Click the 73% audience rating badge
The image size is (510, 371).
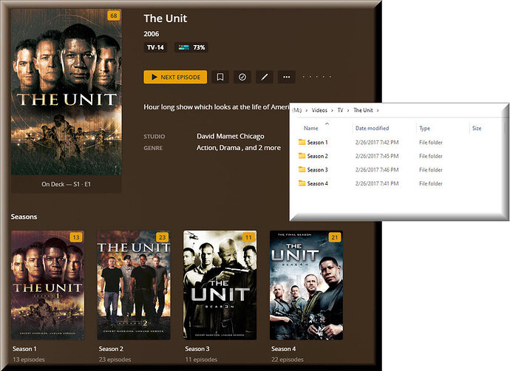(191, 47)
